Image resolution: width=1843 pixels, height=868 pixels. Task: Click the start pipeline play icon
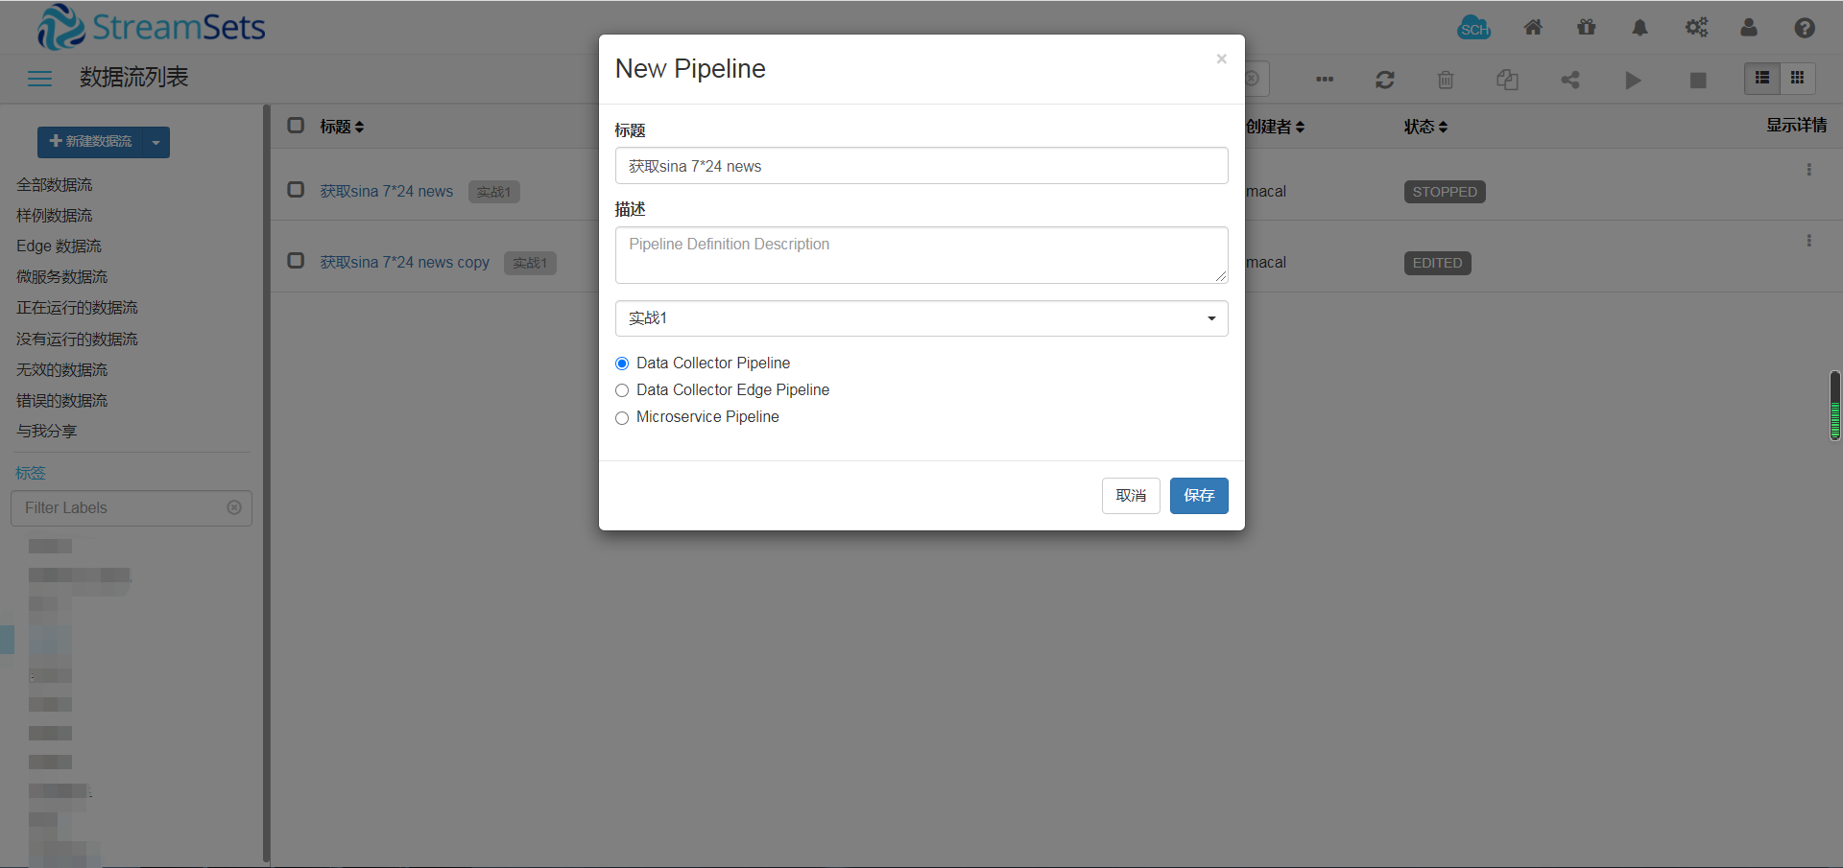(1632, 80)
